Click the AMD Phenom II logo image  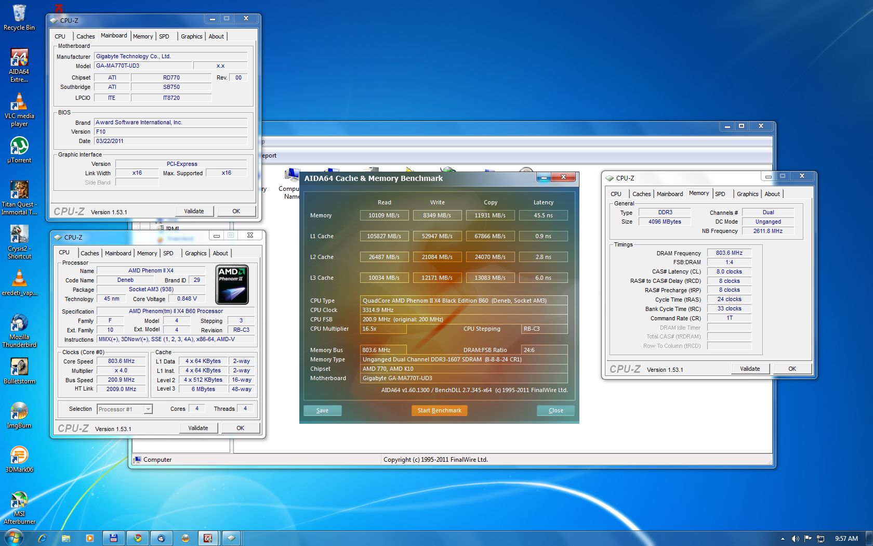pyautogui.click(x=232, y=284)
